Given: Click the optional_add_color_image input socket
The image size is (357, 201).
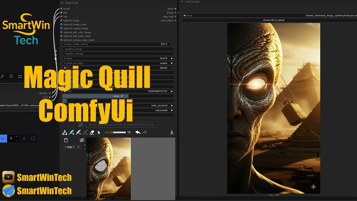Looking at the screenshot, I should [x=61, y=32].
